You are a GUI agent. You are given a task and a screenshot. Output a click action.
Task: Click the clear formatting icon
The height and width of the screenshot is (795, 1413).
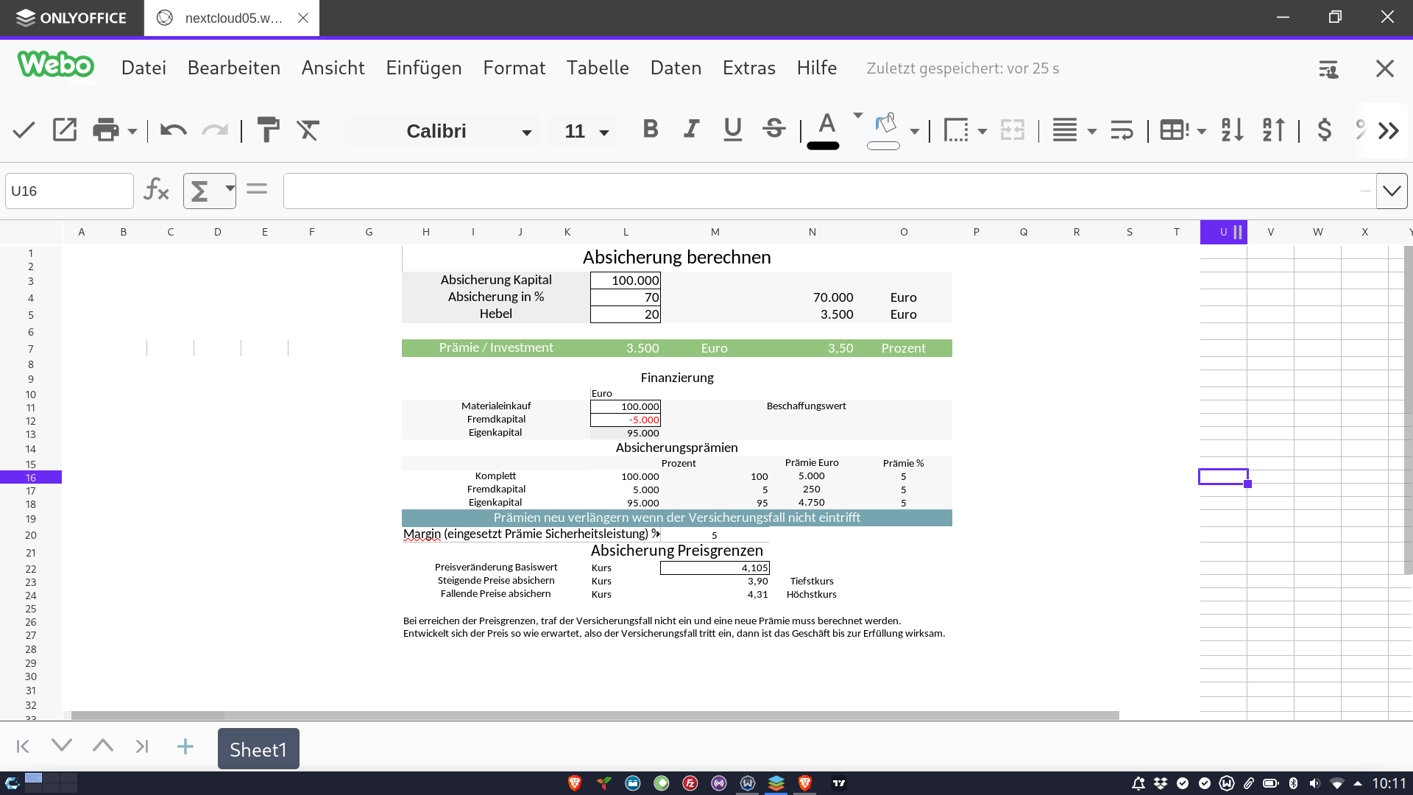click(308, 130)
